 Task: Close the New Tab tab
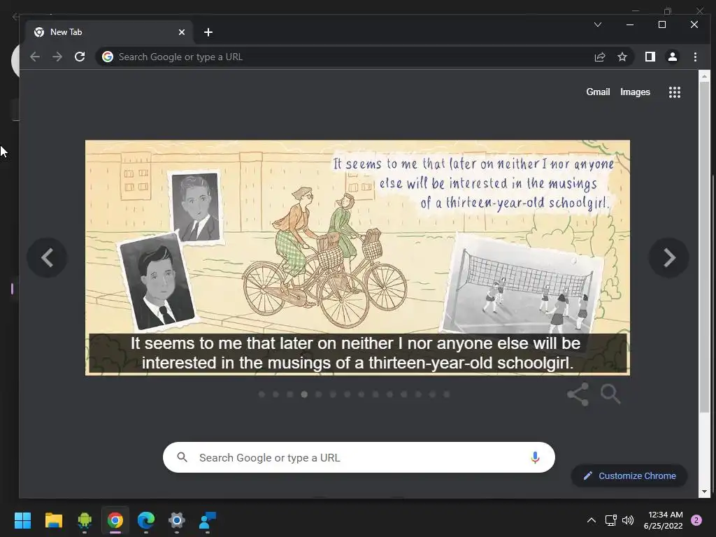click(182, 32)
